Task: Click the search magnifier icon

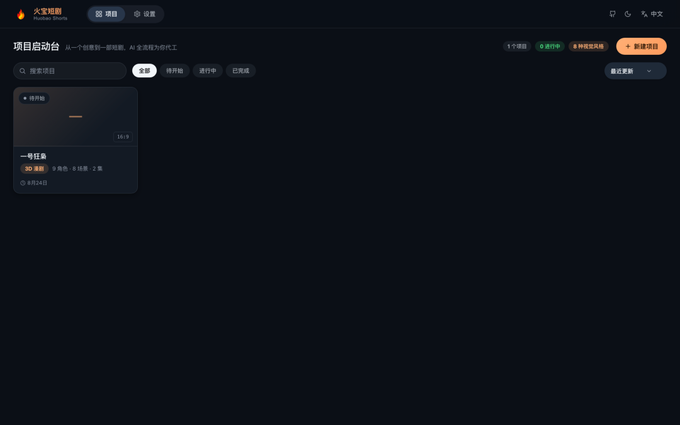Action: 23,71
